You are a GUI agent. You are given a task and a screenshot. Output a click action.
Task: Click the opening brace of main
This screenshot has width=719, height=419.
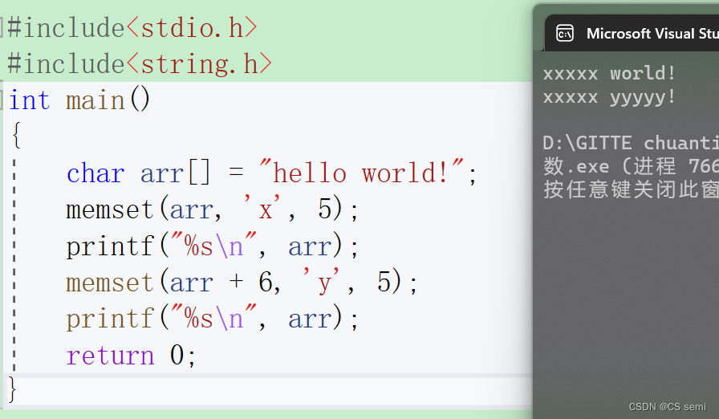(x=17, y=136)
